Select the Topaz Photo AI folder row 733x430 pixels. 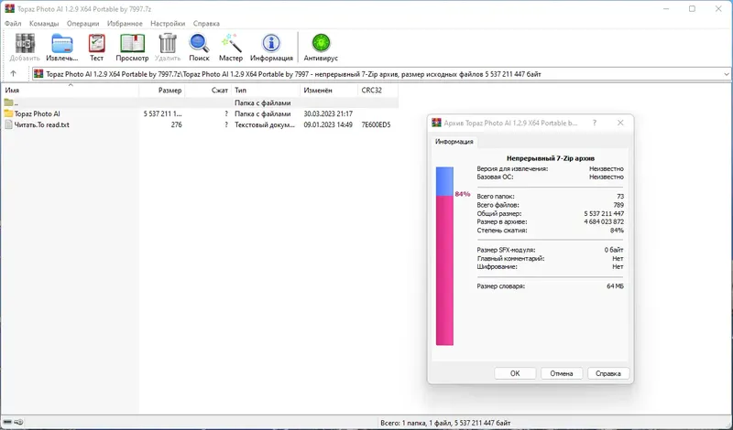coord(200,113)
